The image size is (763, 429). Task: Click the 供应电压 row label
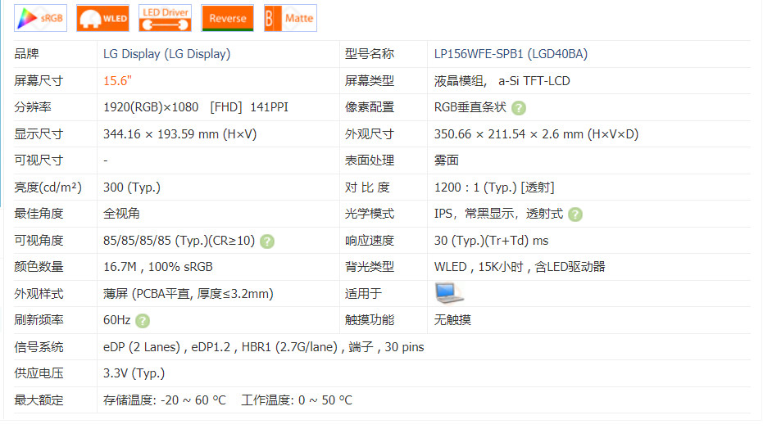[39, 373]
